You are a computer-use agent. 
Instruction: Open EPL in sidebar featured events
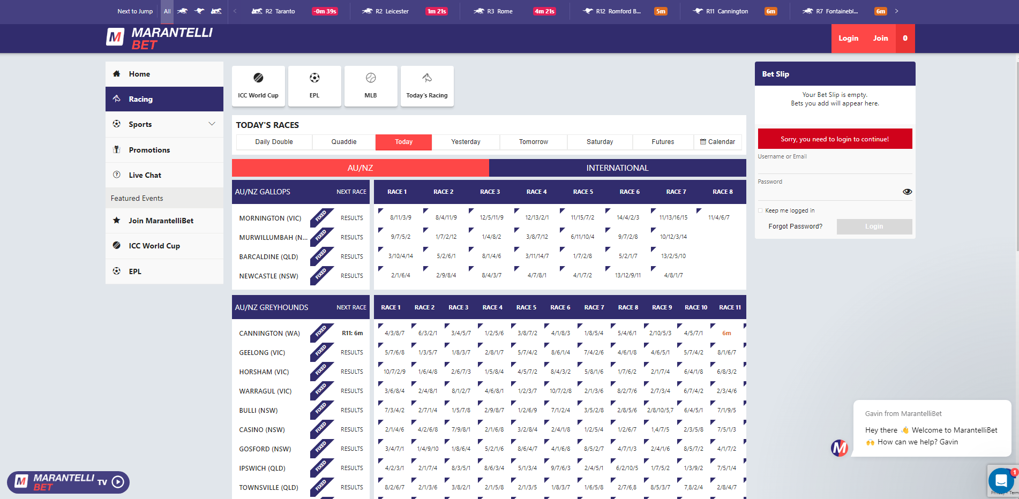(x=164, y=271)
